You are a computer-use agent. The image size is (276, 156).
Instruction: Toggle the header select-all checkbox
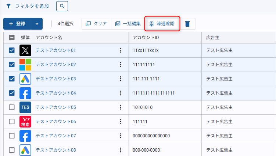[x=12, y=37]
